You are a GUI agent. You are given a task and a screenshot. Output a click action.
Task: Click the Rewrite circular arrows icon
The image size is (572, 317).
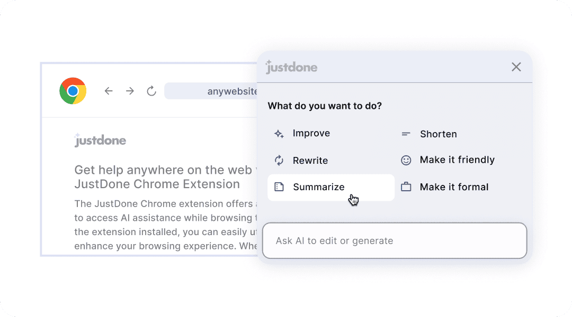click(279, 161)
